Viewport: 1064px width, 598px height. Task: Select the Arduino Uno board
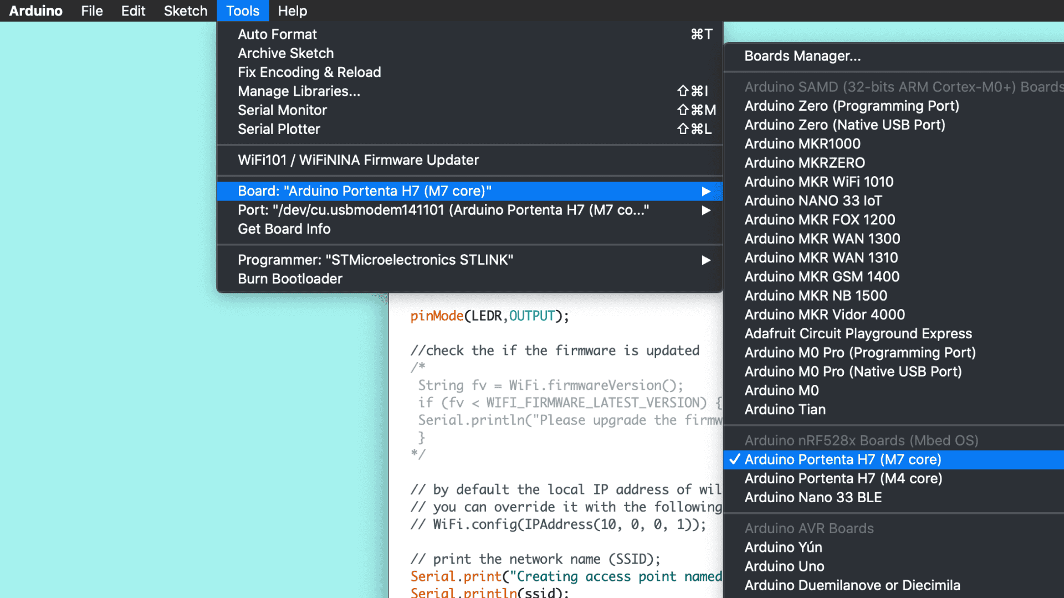(x=784, y=566)
